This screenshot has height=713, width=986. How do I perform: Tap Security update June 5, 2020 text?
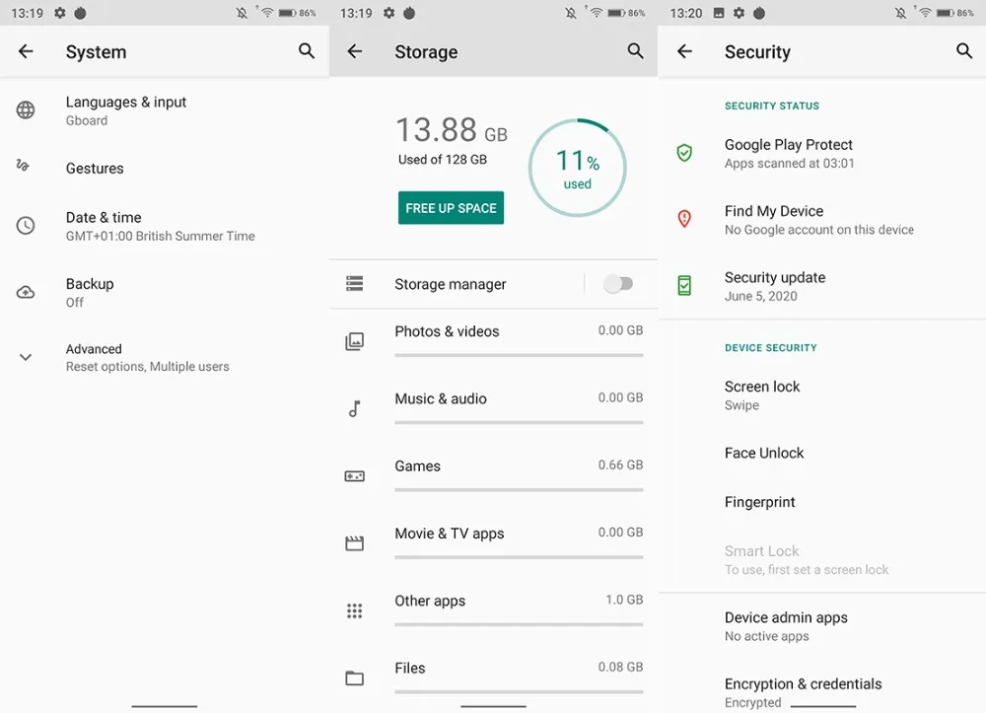point(775,286)
